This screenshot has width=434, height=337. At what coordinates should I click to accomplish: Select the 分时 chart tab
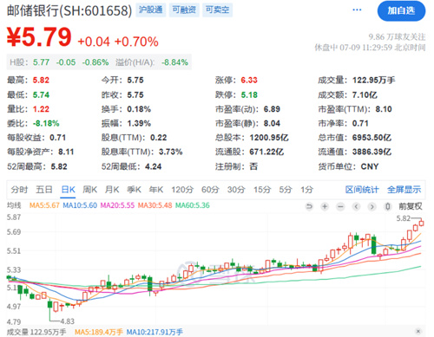point(19,190)
